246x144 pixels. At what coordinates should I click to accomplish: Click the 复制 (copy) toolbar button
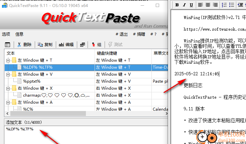45,45
